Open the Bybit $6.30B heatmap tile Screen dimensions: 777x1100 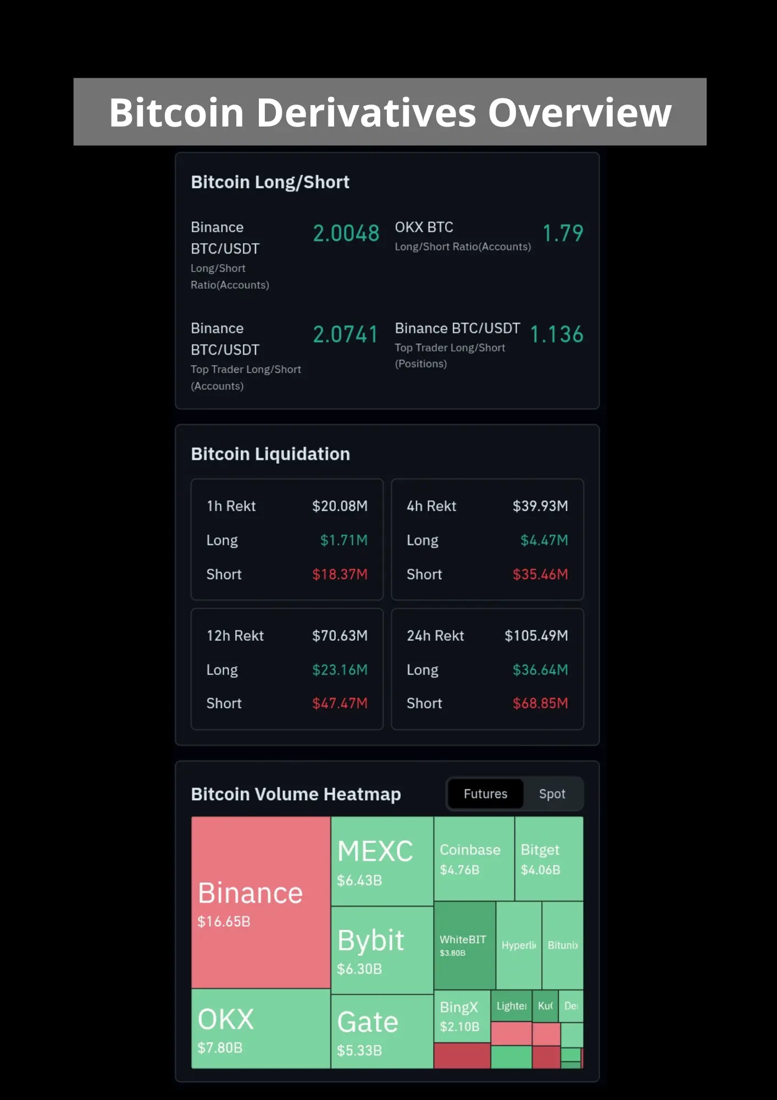pos(382,950)
